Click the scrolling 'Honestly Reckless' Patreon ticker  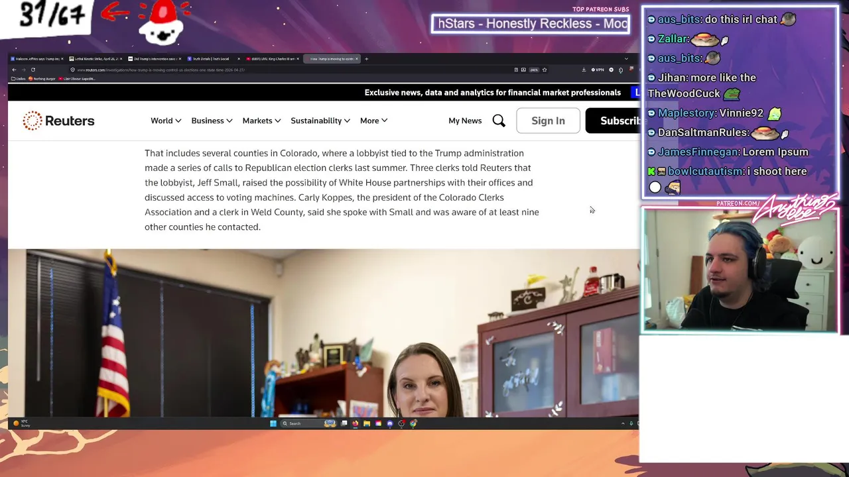click(x=531, y=24)
